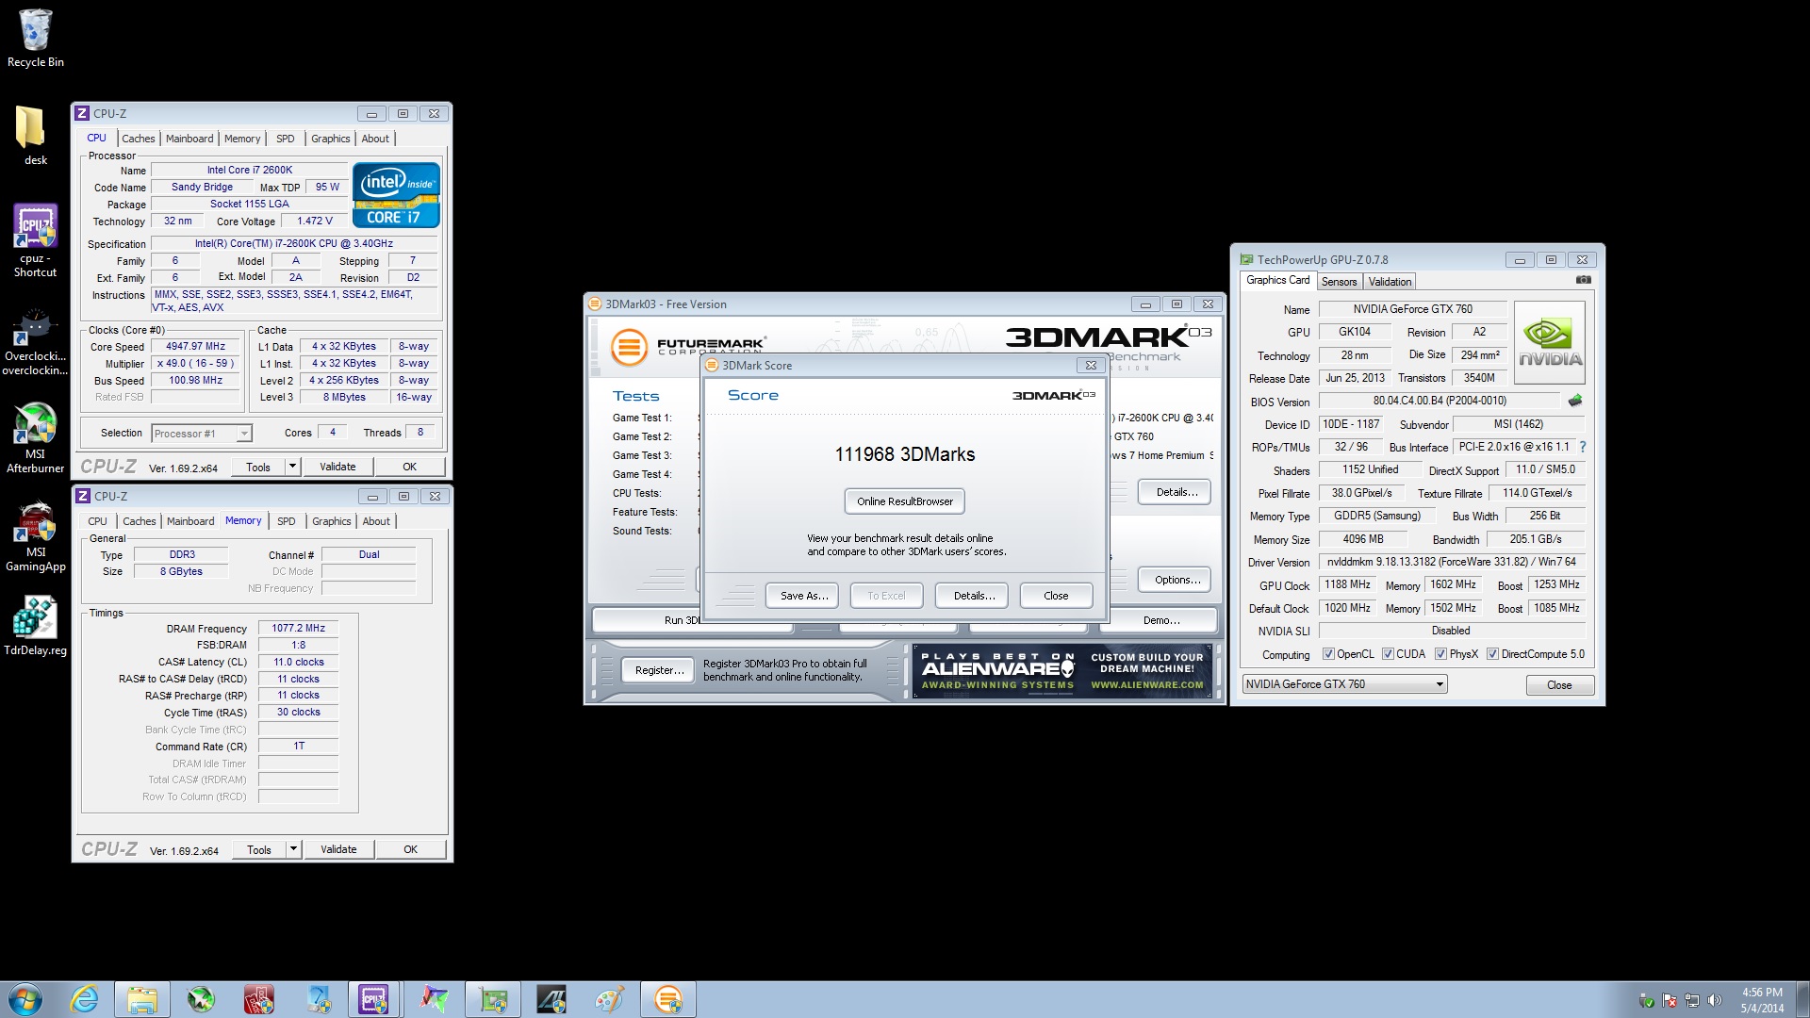Click the safely remove hardware tray icon
The height and width of the screenshot is (1018, 1810).
tap(1647, 1000)
